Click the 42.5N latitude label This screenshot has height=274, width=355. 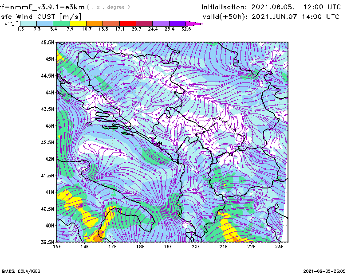tap(47, 142)
